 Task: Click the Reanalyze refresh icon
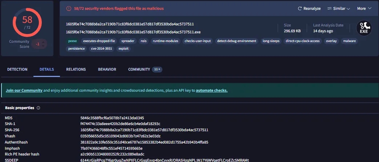tap(300, 8)
